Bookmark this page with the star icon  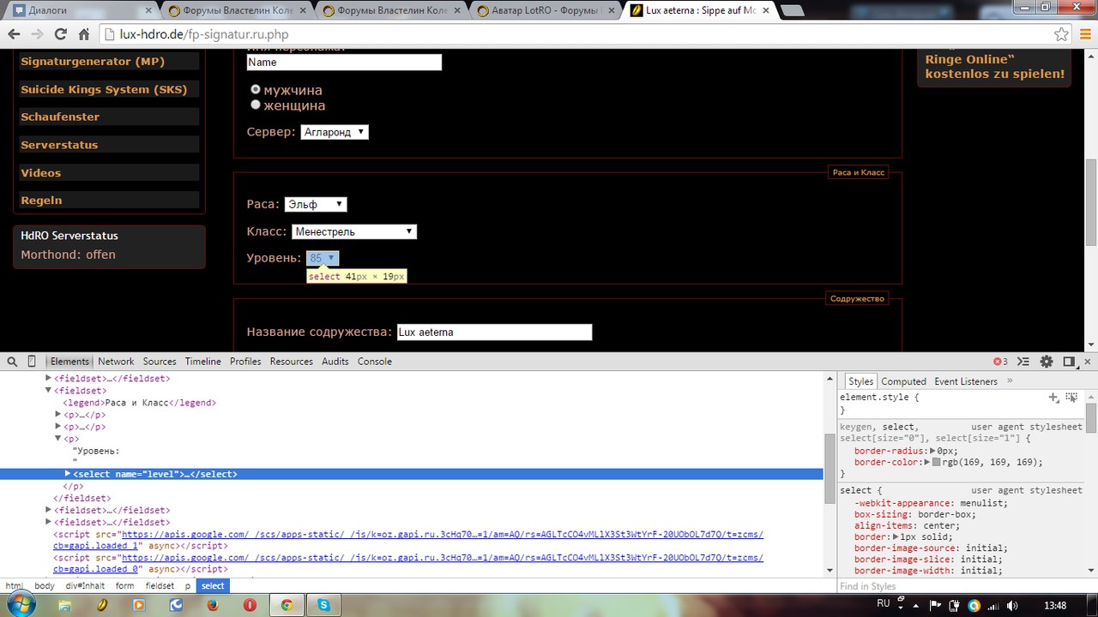coord(1062,34)
